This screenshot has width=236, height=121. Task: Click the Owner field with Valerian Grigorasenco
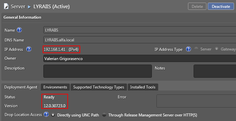pyautogui.click(x=140, y=58)
